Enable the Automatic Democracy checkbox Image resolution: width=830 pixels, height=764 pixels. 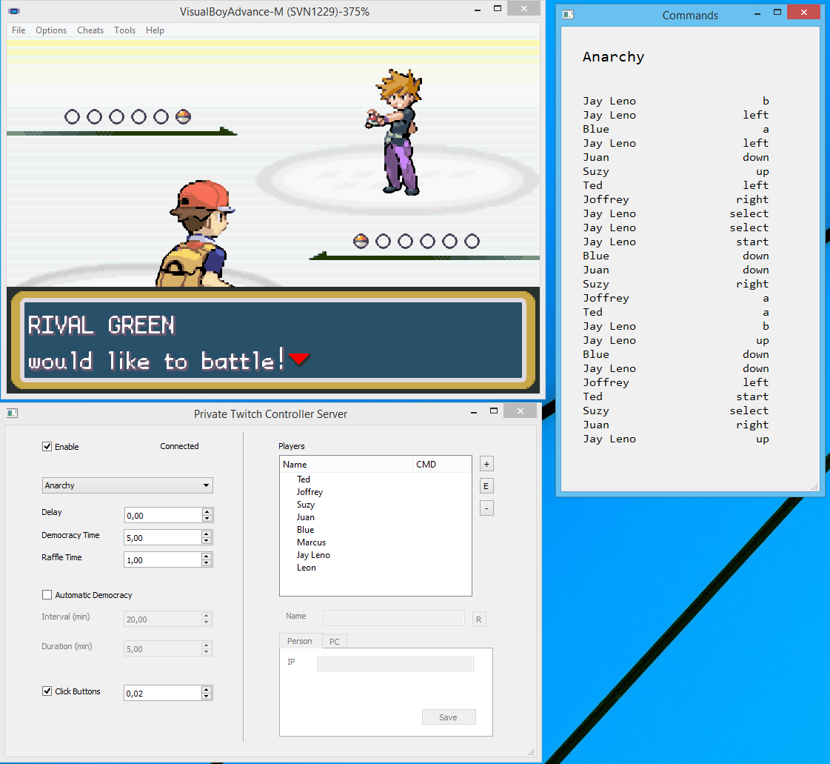click(x=47, y=595)
